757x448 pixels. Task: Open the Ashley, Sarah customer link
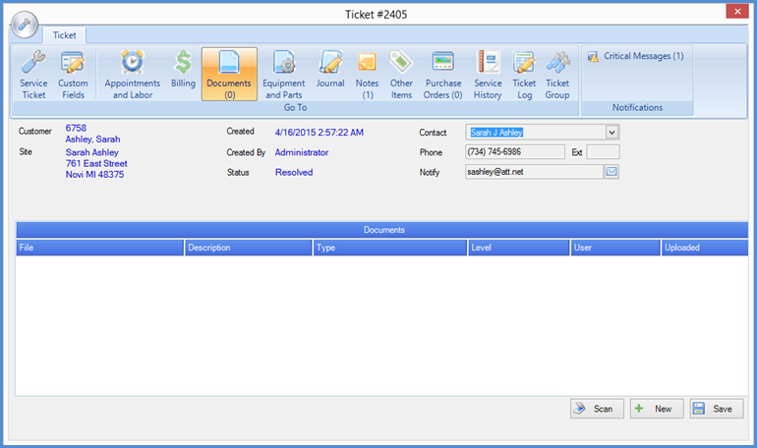coord(92,140)
